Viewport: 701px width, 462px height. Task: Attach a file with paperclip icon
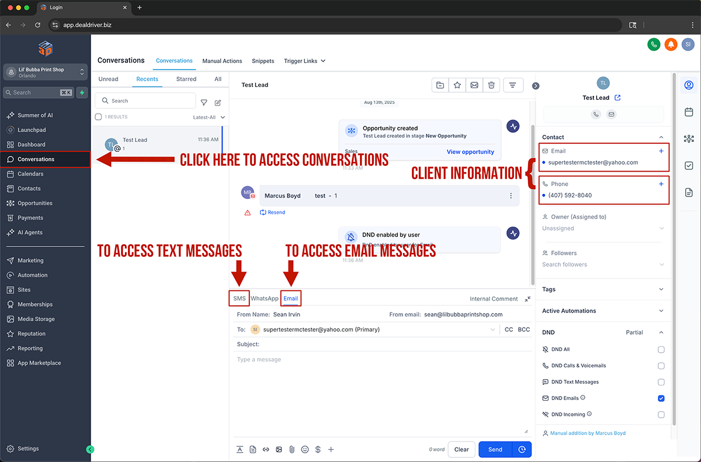291,449
